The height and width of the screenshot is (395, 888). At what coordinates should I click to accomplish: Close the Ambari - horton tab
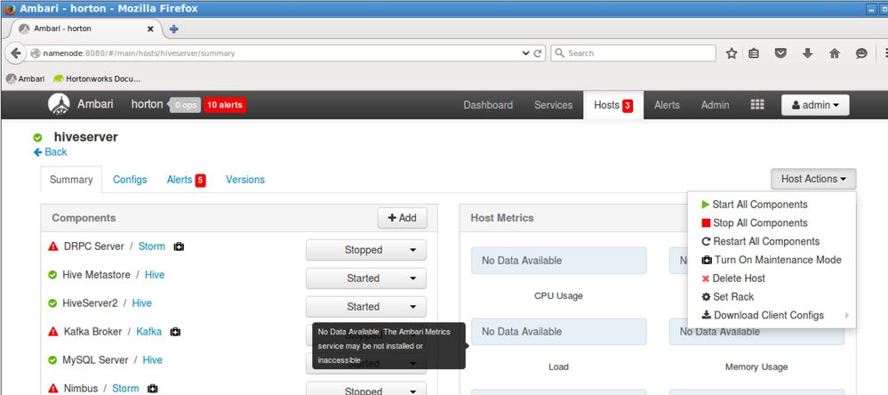[x=150, y=28]
